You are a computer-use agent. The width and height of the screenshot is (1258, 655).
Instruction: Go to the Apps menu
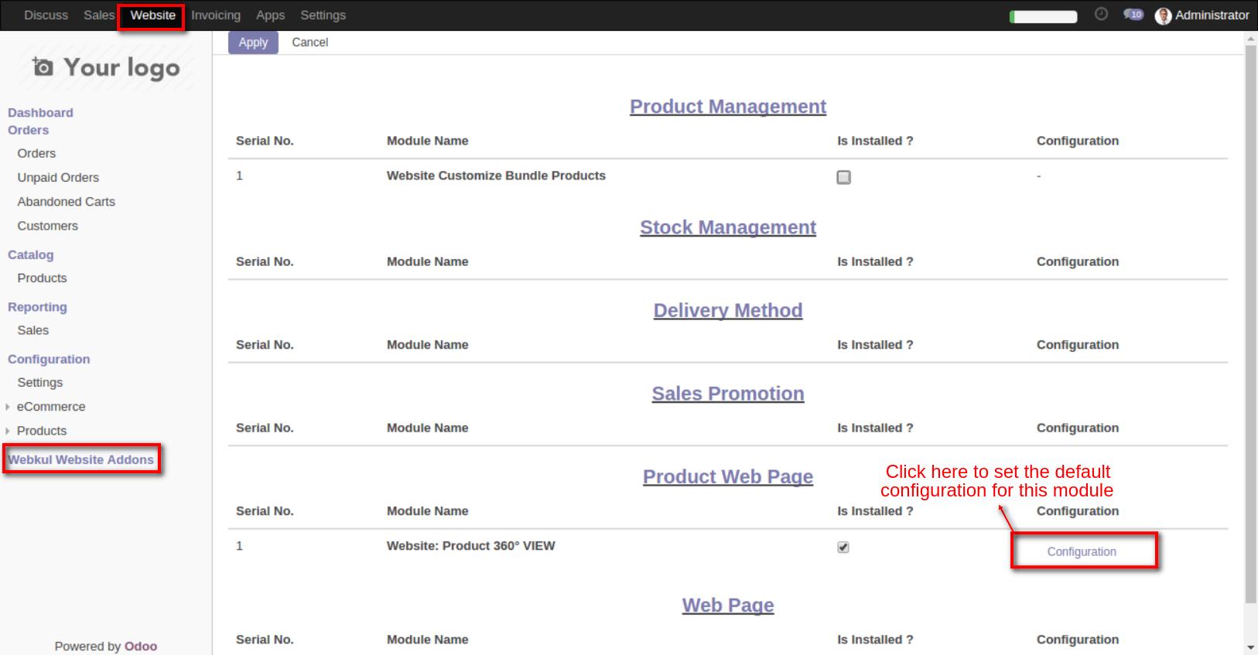pos(270,15)
